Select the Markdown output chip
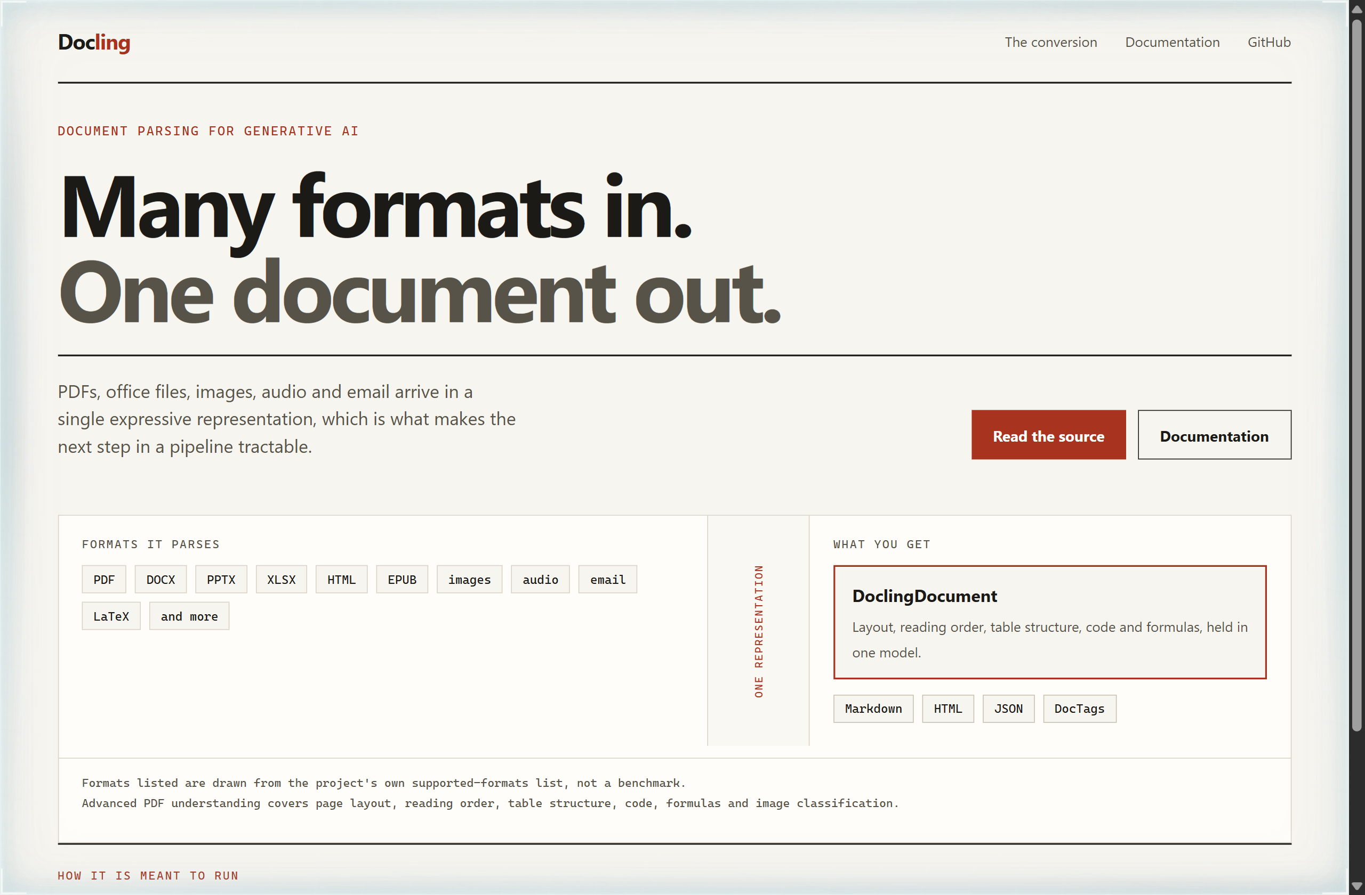The height and width of the screenshot is (895, 1365). (873, 709)
